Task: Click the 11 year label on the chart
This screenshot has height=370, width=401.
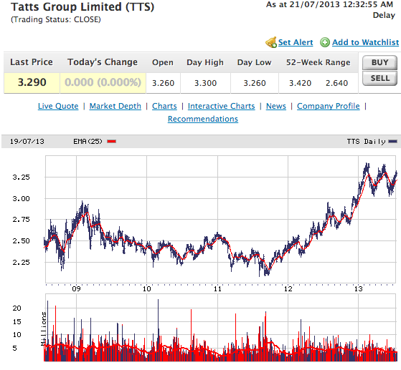Action: pyautogui.click(x=217, y=289)
